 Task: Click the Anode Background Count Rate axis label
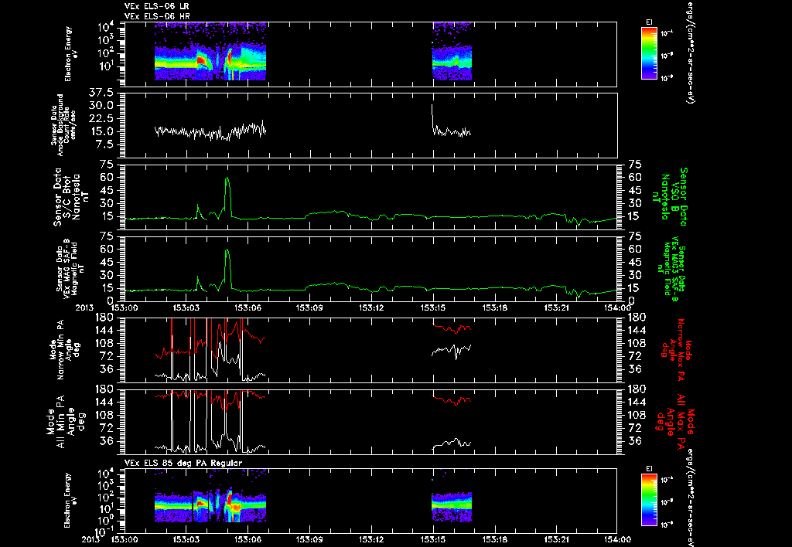(x=63, y=125)
